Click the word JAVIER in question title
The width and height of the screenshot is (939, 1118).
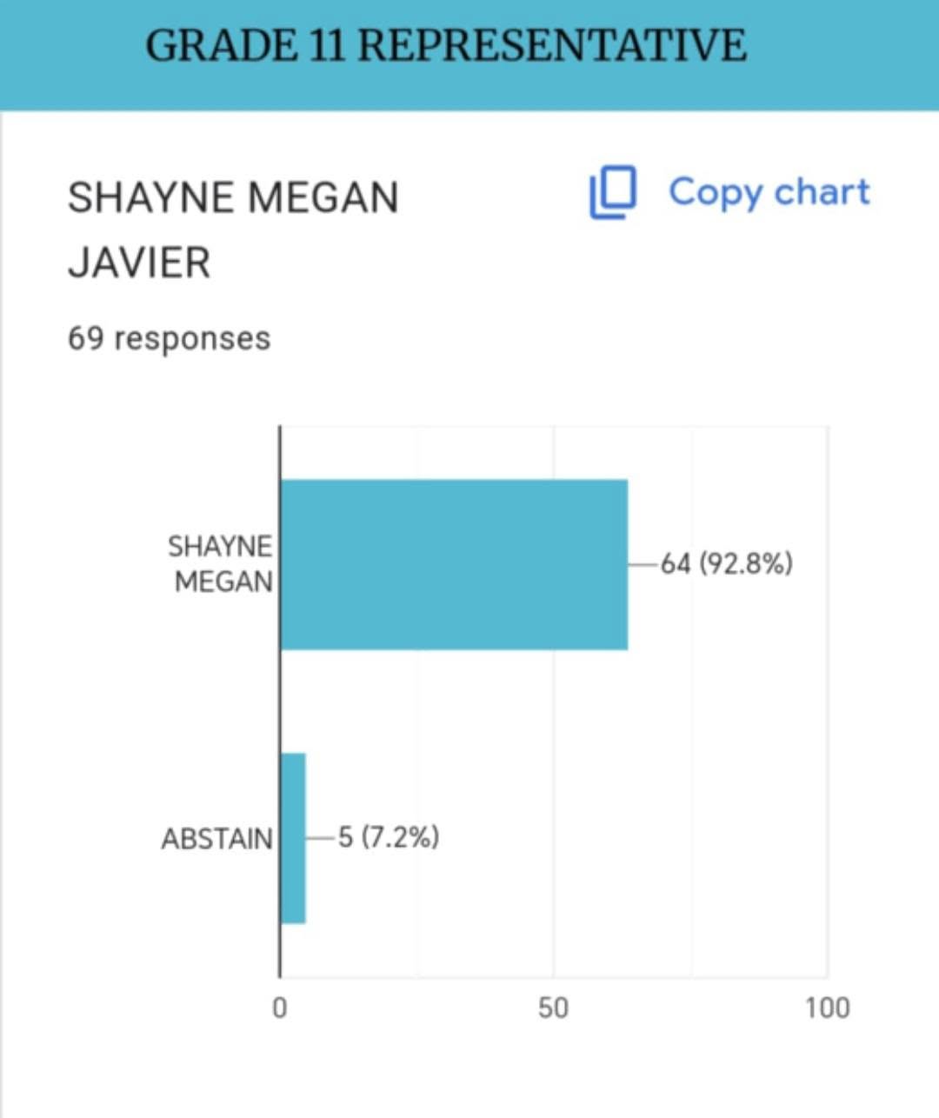(x=139, y=263)
